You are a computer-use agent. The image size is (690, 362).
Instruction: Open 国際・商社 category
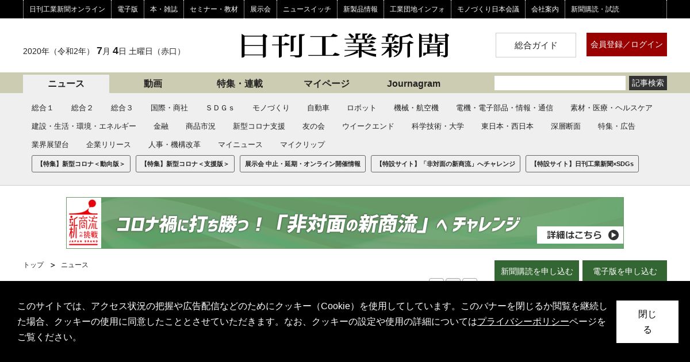169,108
